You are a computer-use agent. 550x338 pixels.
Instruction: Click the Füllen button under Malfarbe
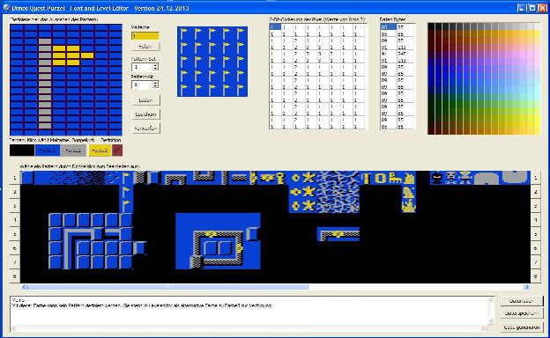[145, 47]
